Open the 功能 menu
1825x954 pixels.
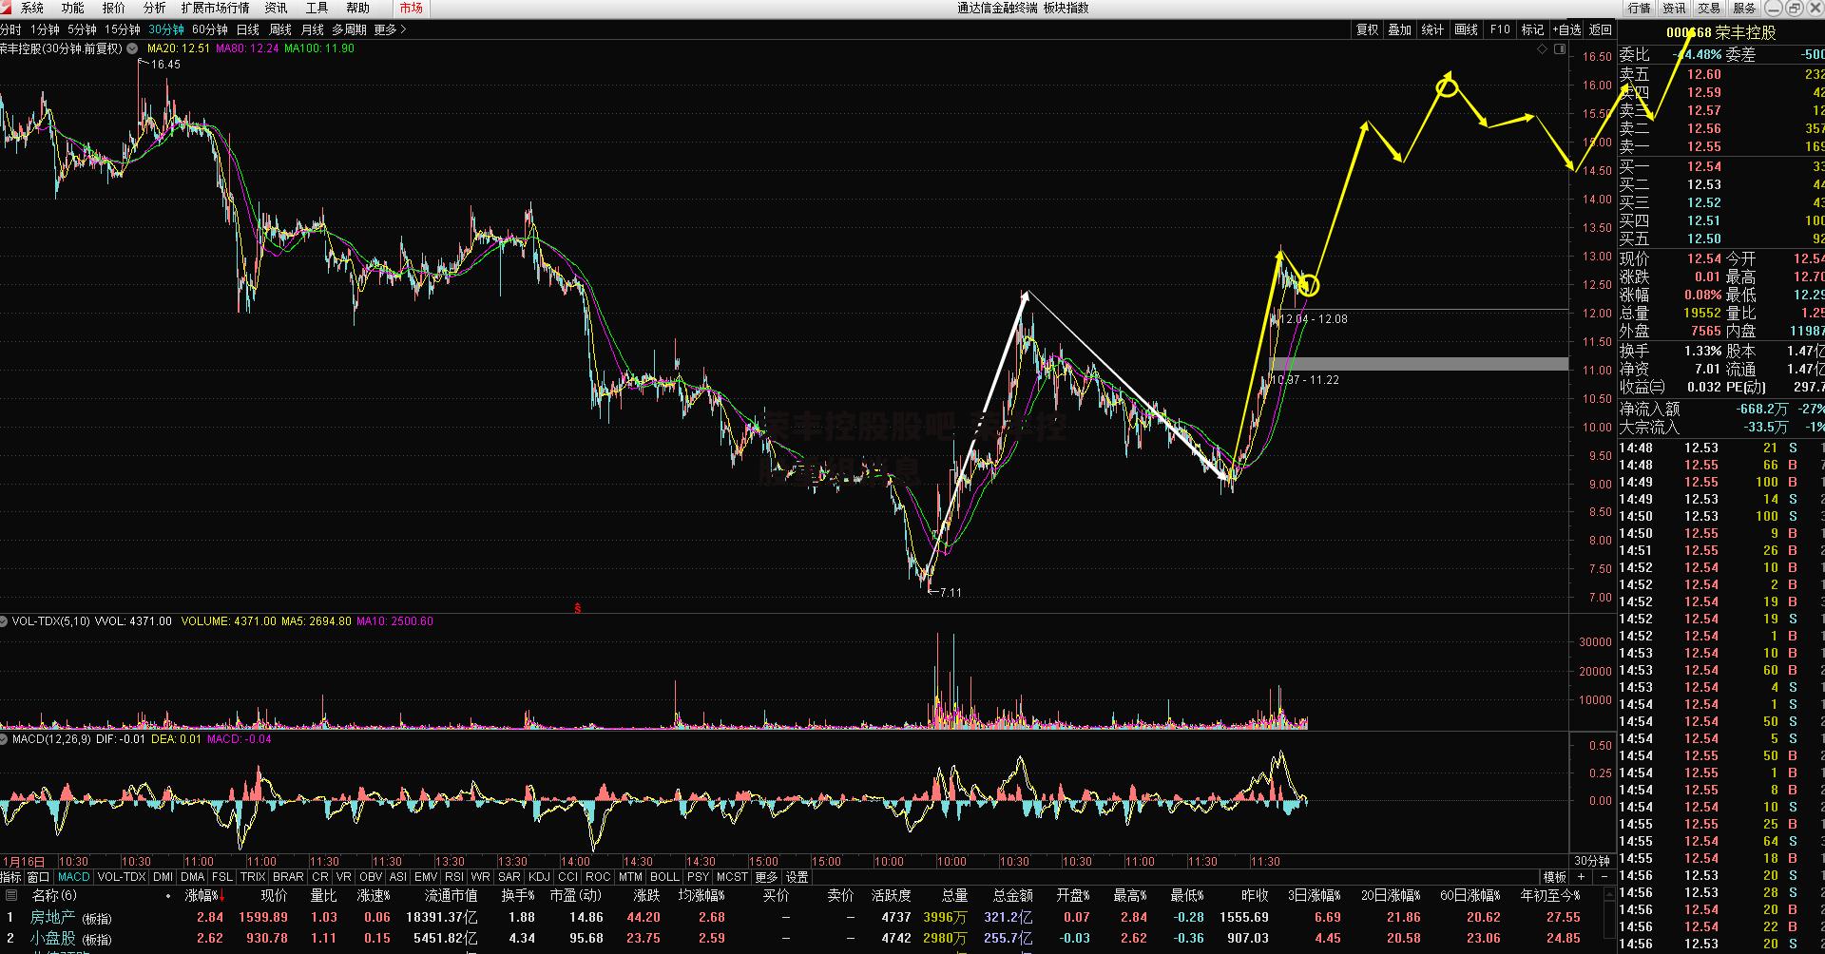click(73, 8)
